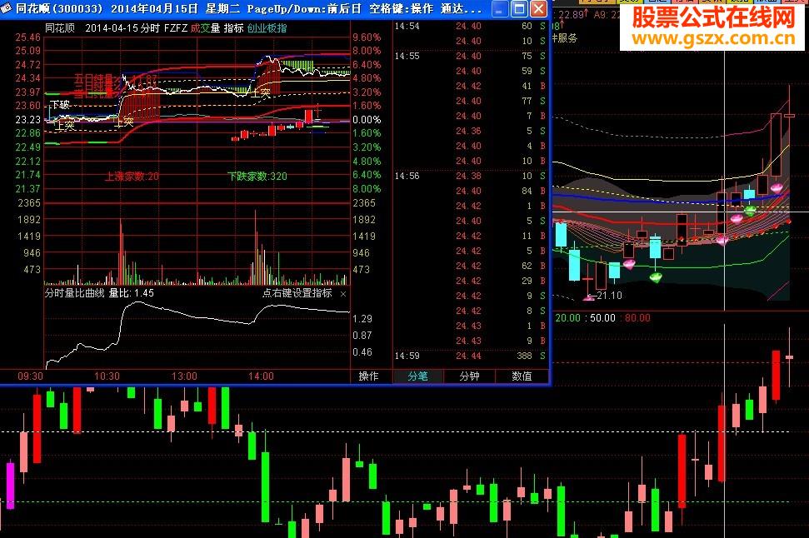Viewport: 809px width, 538px height.
Task: Click the 24.36 tick price
Action: [x=468, y=131]
